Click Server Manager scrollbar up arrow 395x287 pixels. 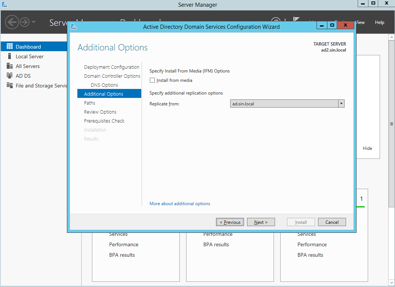click(392, 37)
